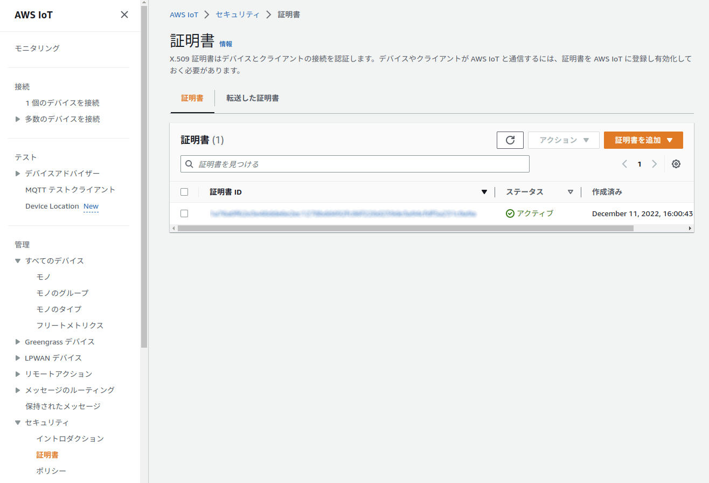Image resolution: width=709 pixels, height=483 pixels.
Task: Sort by ステータス column arrow
Action: click(x=571, y=192)
